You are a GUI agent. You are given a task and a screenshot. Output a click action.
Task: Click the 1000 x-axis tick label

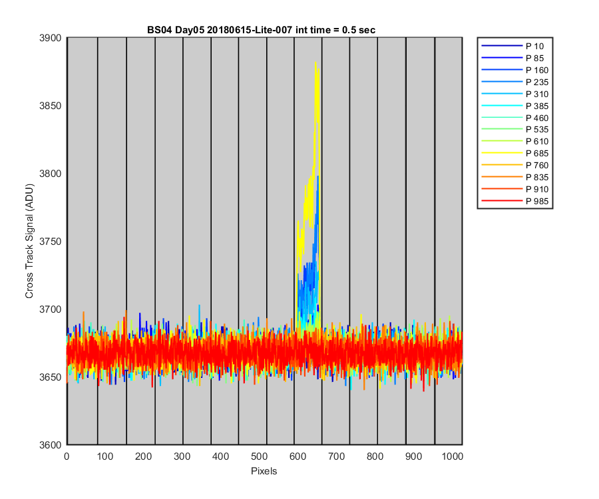click(x=453, y=456)
